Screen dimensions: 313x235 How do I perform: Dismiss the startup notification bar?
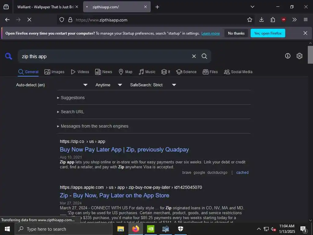(x=305, y=33)
